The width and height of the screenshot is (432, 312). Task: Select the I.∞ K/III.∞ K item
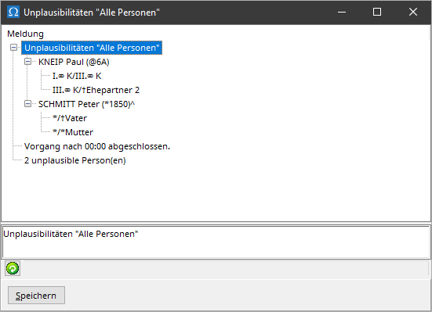point(77,76)
